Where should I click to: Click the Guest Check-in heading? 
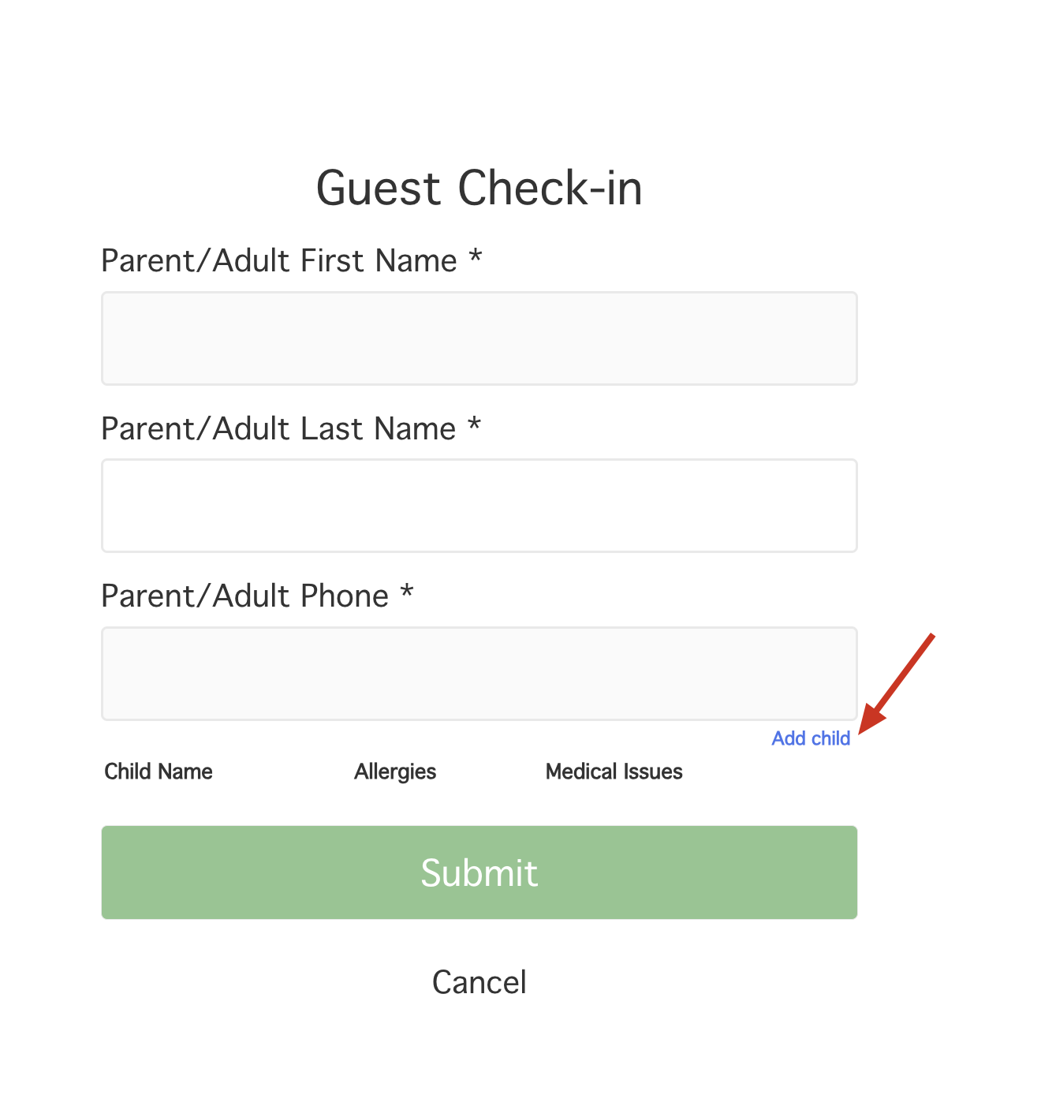click(x=479, y=188)
